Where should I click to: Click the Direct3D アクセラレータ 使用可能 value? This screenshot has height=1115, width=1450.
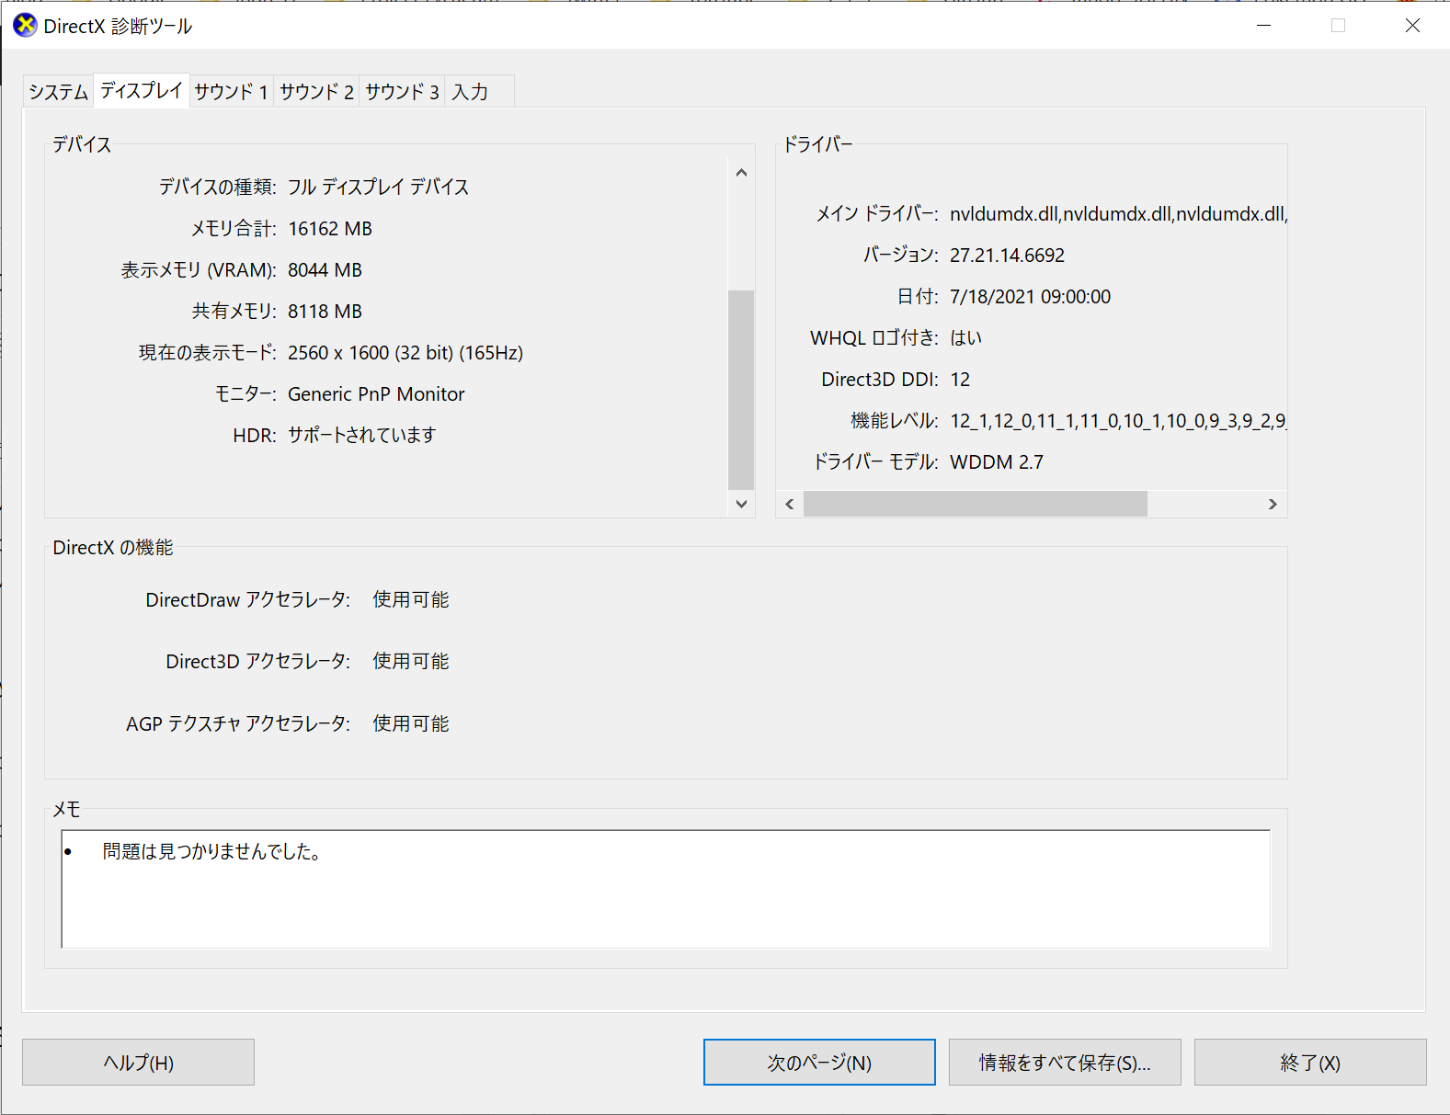pyautogui.click(x=411, y=661)
